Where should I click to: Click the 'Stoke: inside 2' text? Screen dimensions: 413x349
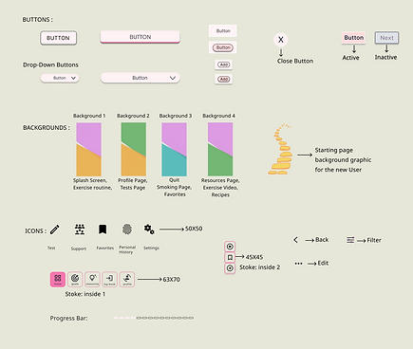(x=260, y=267)
